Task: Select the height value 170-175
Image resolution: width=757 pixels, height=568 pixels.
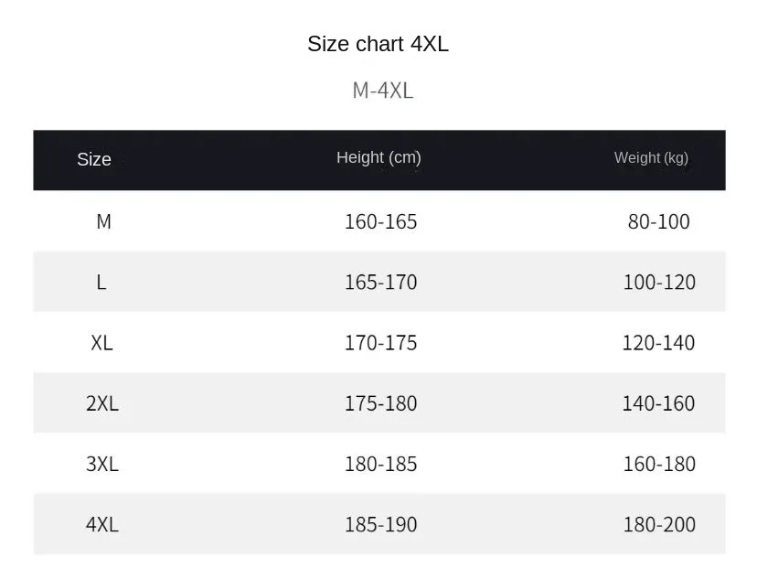Action: tap(380, 343)
